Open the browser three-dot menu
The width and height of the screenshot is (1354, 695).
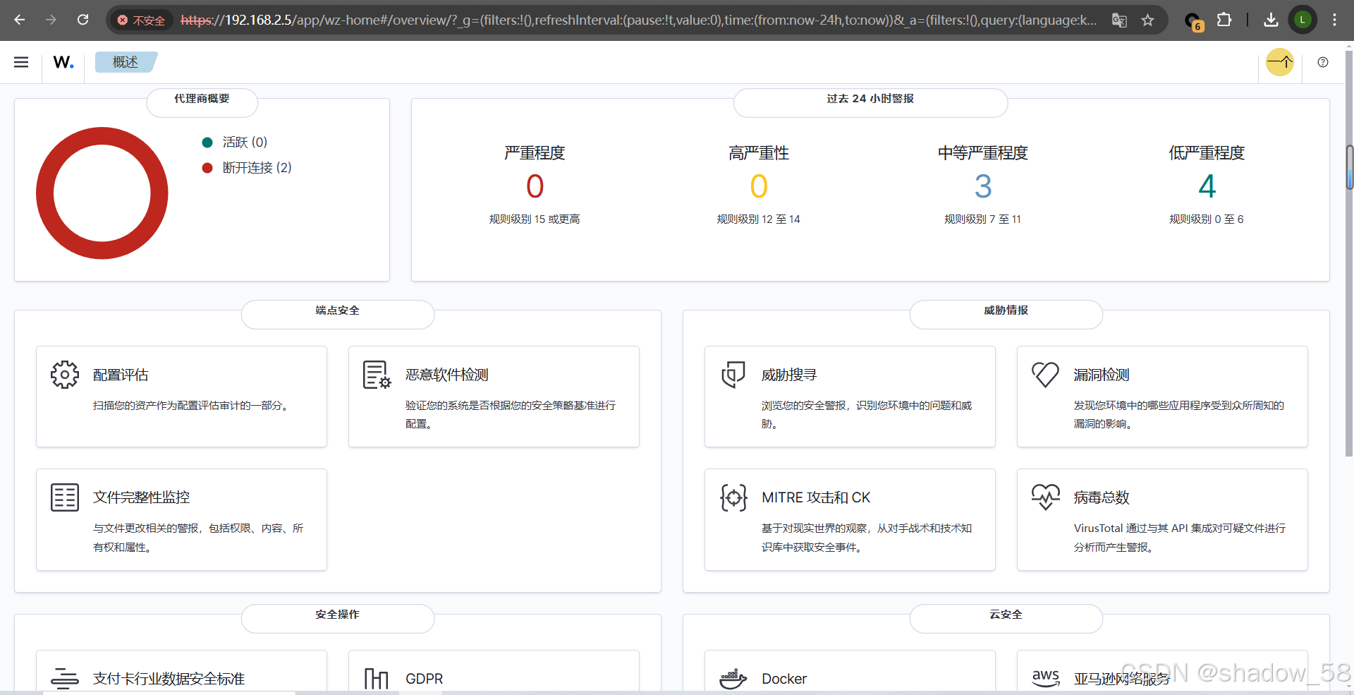pyautogui.click(x=1334, y=20)
